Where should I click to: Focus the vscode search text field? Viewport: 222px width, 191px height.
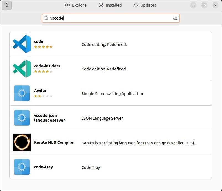(x=111, y=18)
